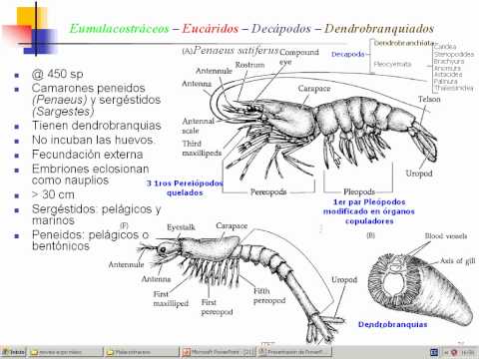Click the Dendrobranchiata branch in cladogram
479x359 pixels.
tap(404, 43)
